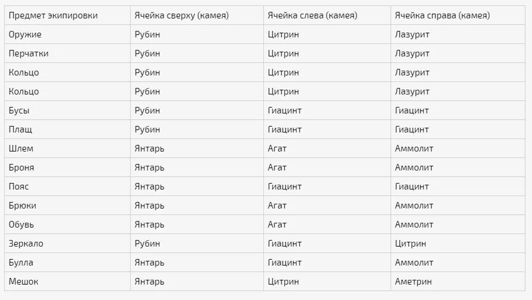This screenshot has width=532, height=300.
Task: Click the 'Плащ' row label
Action: tap(67, 129)
